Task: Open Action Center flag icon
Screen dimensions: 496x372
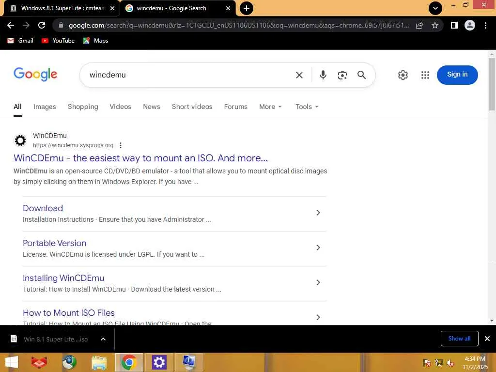Action: [x=427, y=363]
